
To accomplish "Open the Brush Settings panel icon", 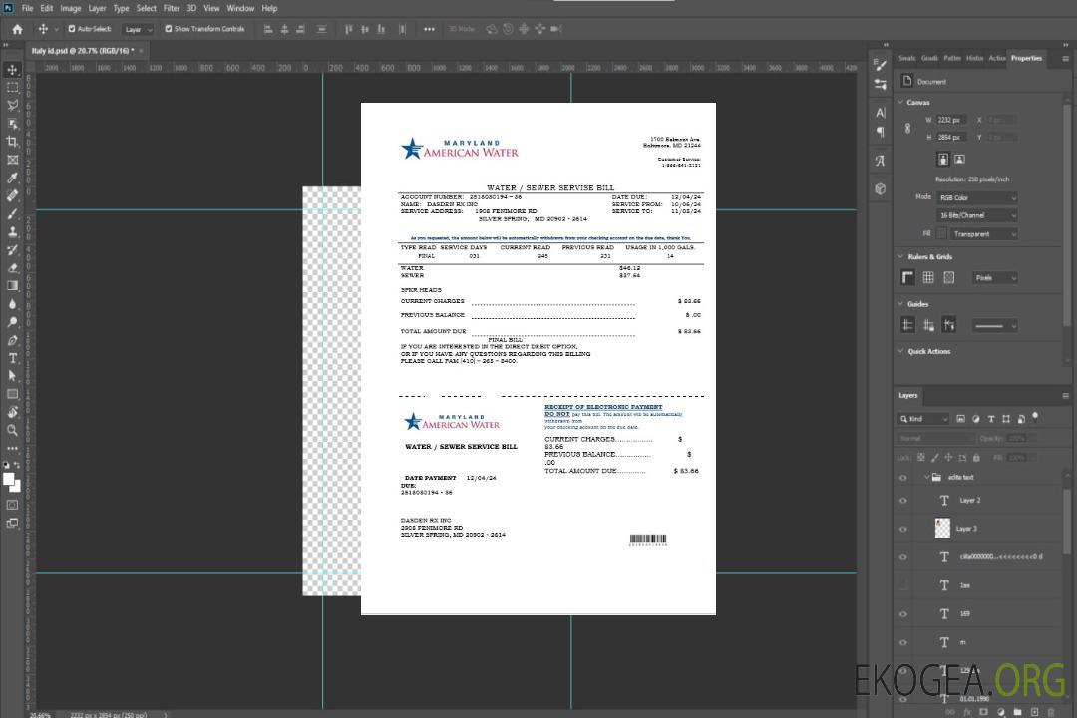I will [881, 65].
